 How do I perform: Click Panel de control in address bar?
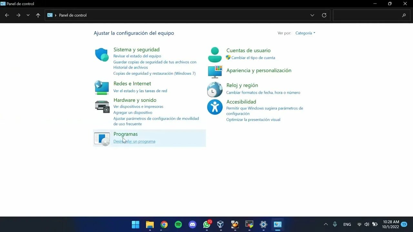coord(73,15)
